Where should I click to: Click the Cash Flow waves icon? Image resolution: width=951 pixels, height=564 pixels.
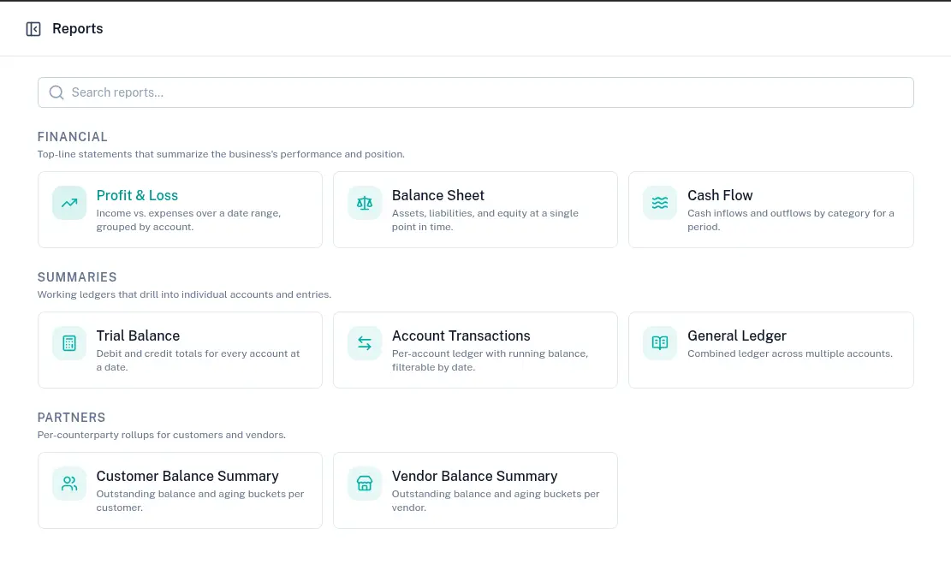click(x=660, y=203)
